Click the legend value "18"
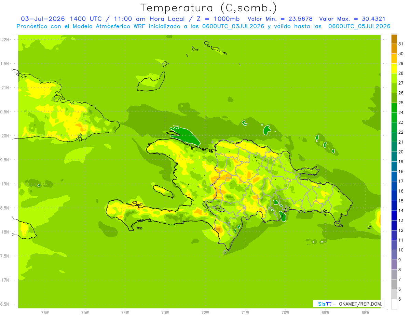Screen dimensions: 410x317 pos(401,171)
